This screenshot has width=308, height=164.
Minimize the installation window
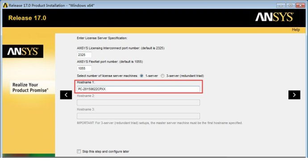(281, 5)
